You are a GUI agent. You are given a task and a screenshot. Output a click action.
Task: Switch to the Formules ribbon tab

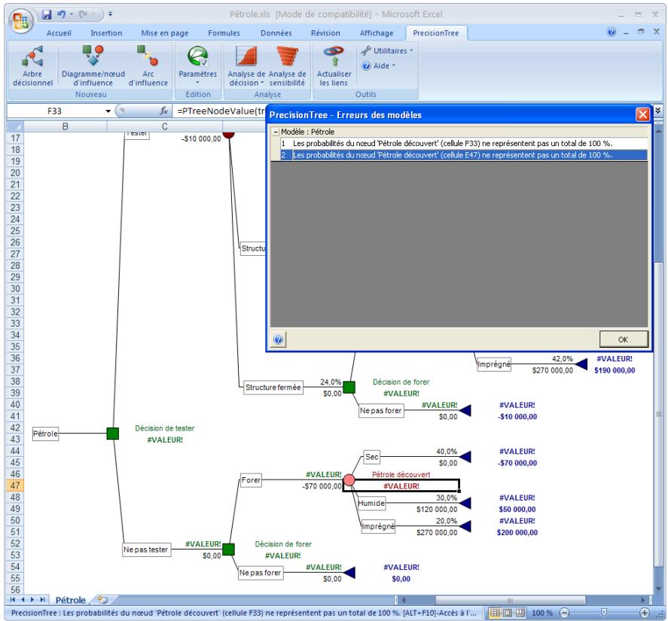pos(224,33)
